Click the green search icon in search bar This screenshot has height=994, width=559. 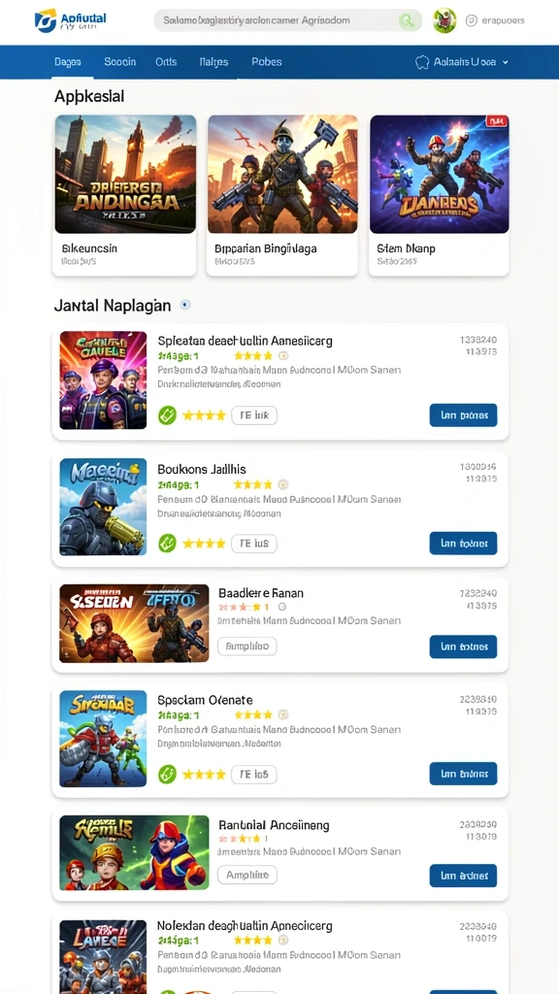point(407,21)
